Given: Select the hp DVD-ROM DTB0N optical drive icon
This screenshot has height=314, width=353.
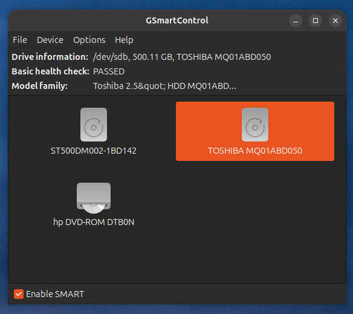Looking at the screenshot, I should click(94, 198).
